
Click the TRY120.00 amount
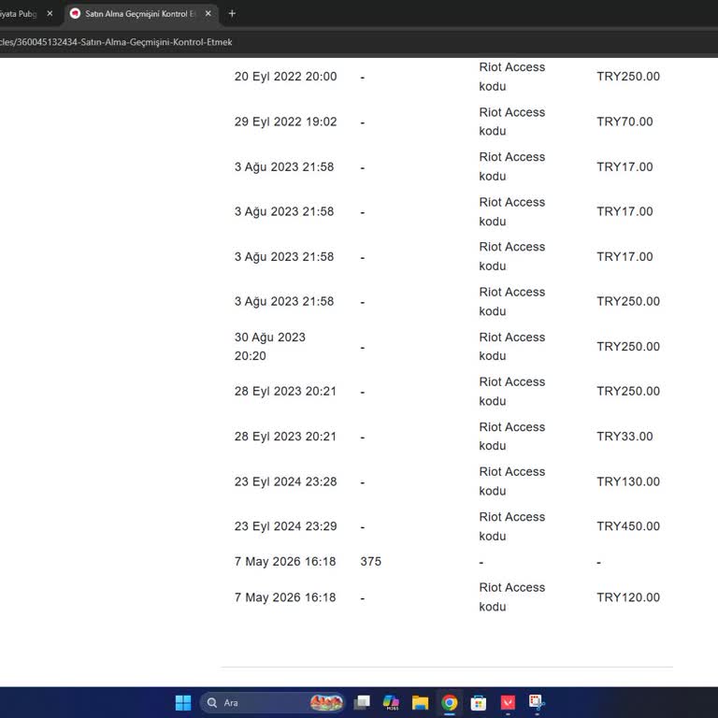tap(628, 597)
